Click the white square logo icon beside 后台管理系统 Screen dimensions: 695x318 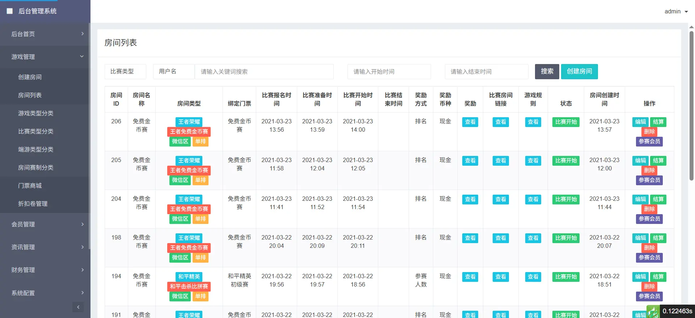point(10,11)
